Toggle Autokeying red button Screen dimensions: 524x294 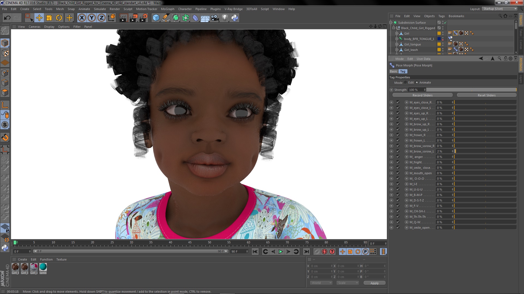coord(324,252)
